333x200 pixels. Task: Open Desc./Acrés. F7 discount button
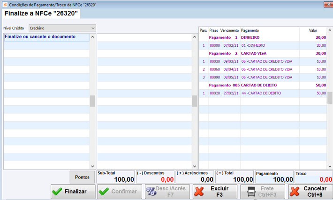point(167,192)
